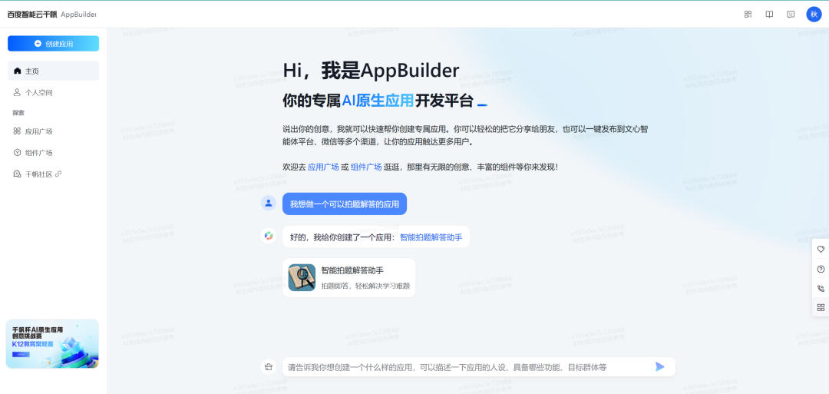829x394 pixels.
Task: Click the grid apps floating icon
Action: click(821, 307)
